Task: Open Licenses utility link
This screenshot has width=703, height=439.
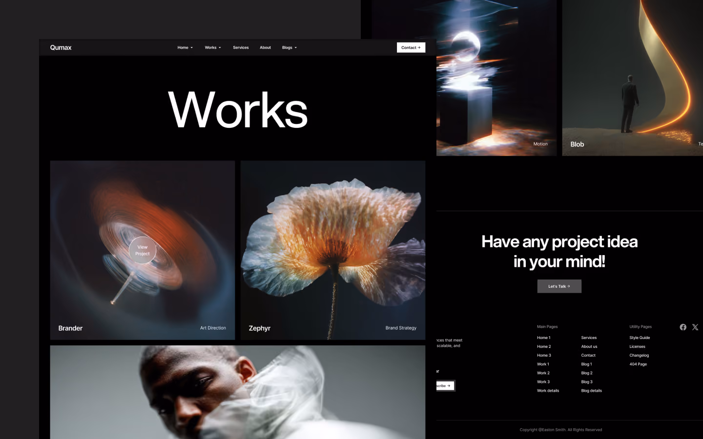Action: click(x=637, y=346)
